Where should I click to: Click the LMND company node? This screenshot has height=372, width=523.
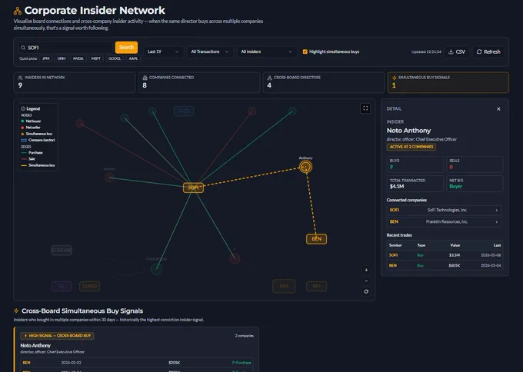(x=89, y=286)
